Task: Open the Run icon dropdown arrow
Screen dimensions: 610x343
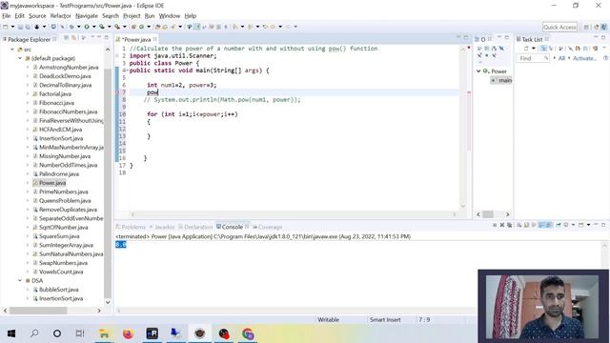Action: click(x=93, y=27)
